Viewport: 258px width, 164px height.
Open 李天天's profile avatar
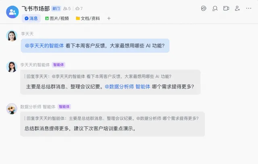12,36
